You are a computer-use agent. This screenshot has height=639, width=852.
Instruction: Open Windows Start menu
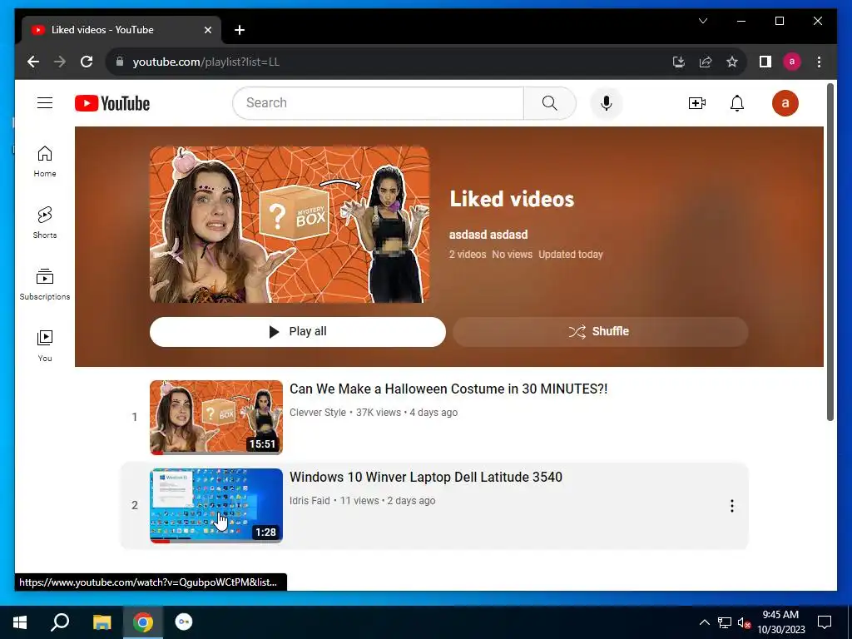click(x=20, y=622)
